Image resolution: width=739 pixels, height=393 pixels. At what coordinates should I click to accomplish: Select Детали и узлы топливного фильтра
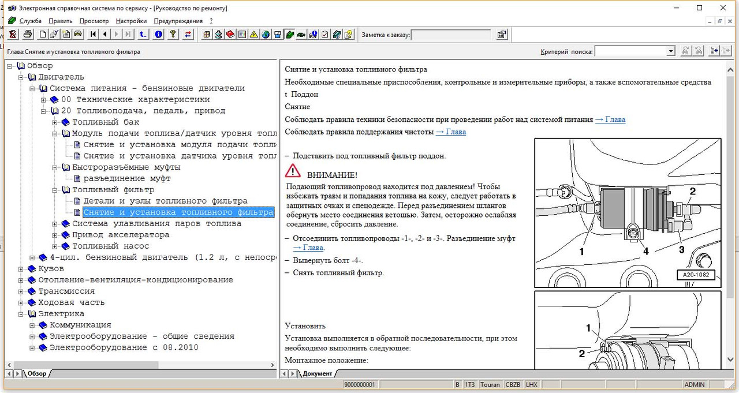click(165, 201)
